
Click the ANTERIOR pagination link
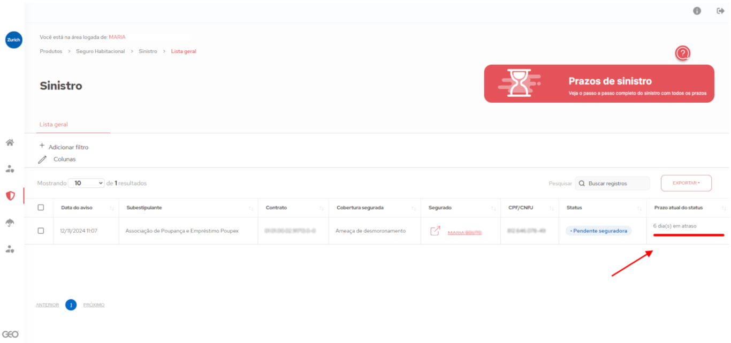point(47,305)
